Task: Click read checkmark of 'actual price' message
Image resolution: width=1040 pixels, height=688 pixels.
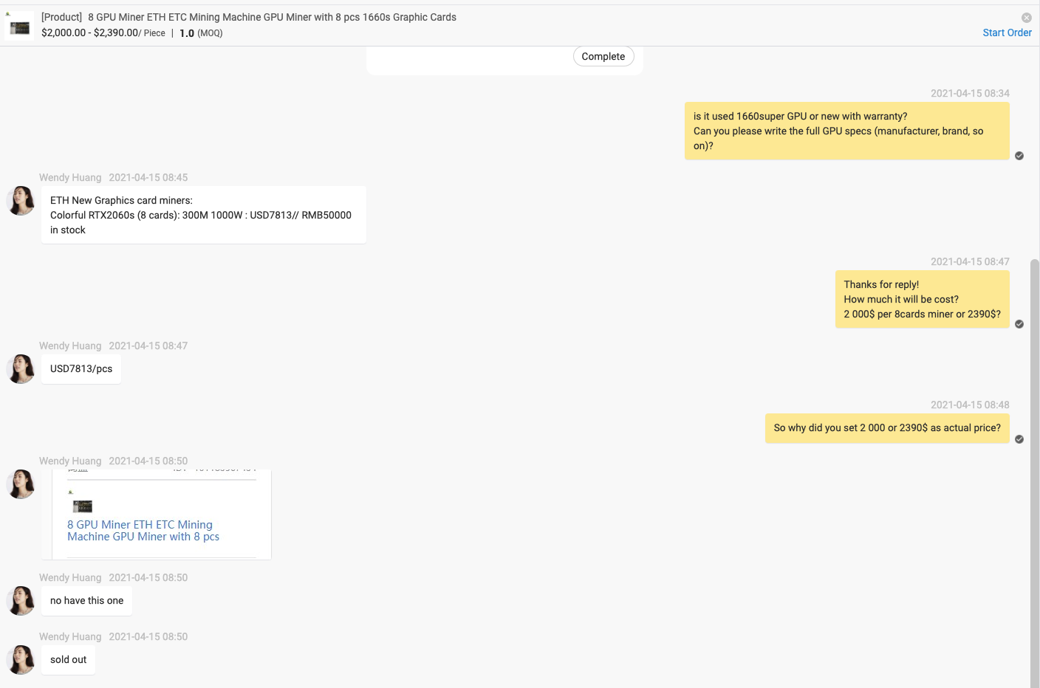Action: 1019,439
